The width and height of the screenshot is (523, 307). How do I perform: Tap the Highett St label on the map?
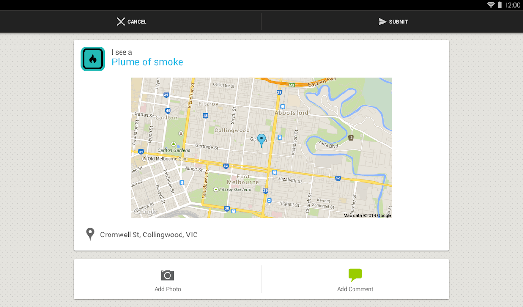[x=289, y=204]
